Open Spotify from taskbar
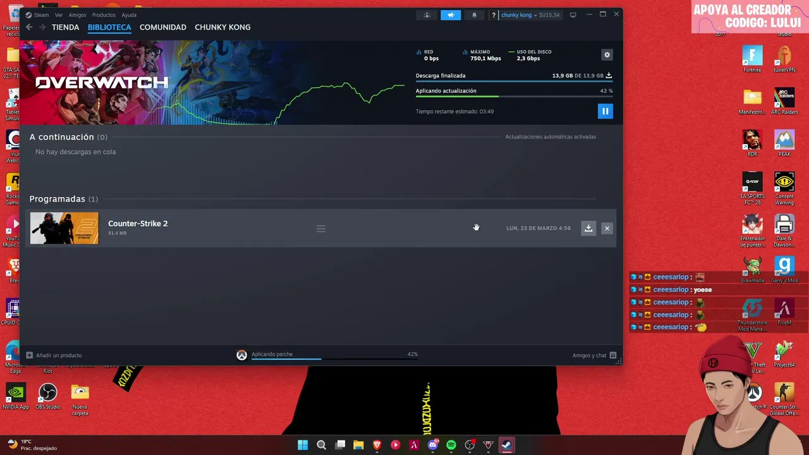The width and height of the screenshot is (809, 455). click(451, 445)
